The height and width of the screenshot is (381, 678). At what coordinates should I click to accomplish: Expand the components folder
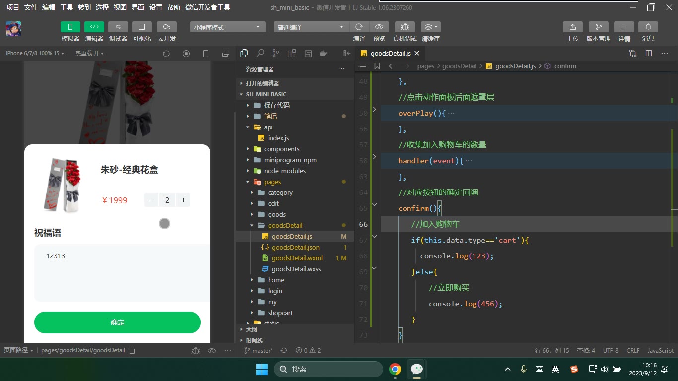tap(295, 149)
